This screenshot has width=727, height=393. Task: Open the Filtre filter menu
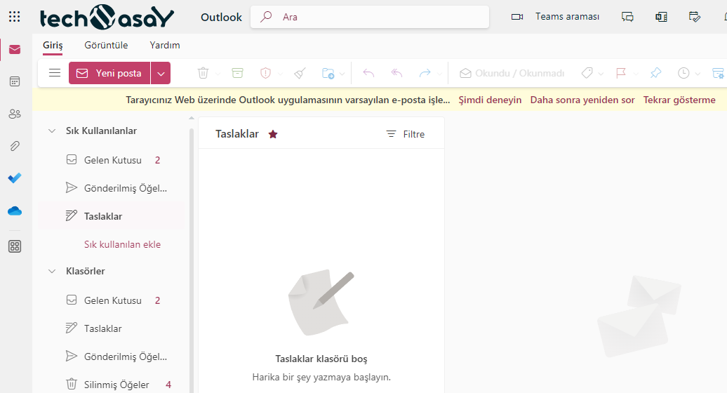tap(406, 134)
